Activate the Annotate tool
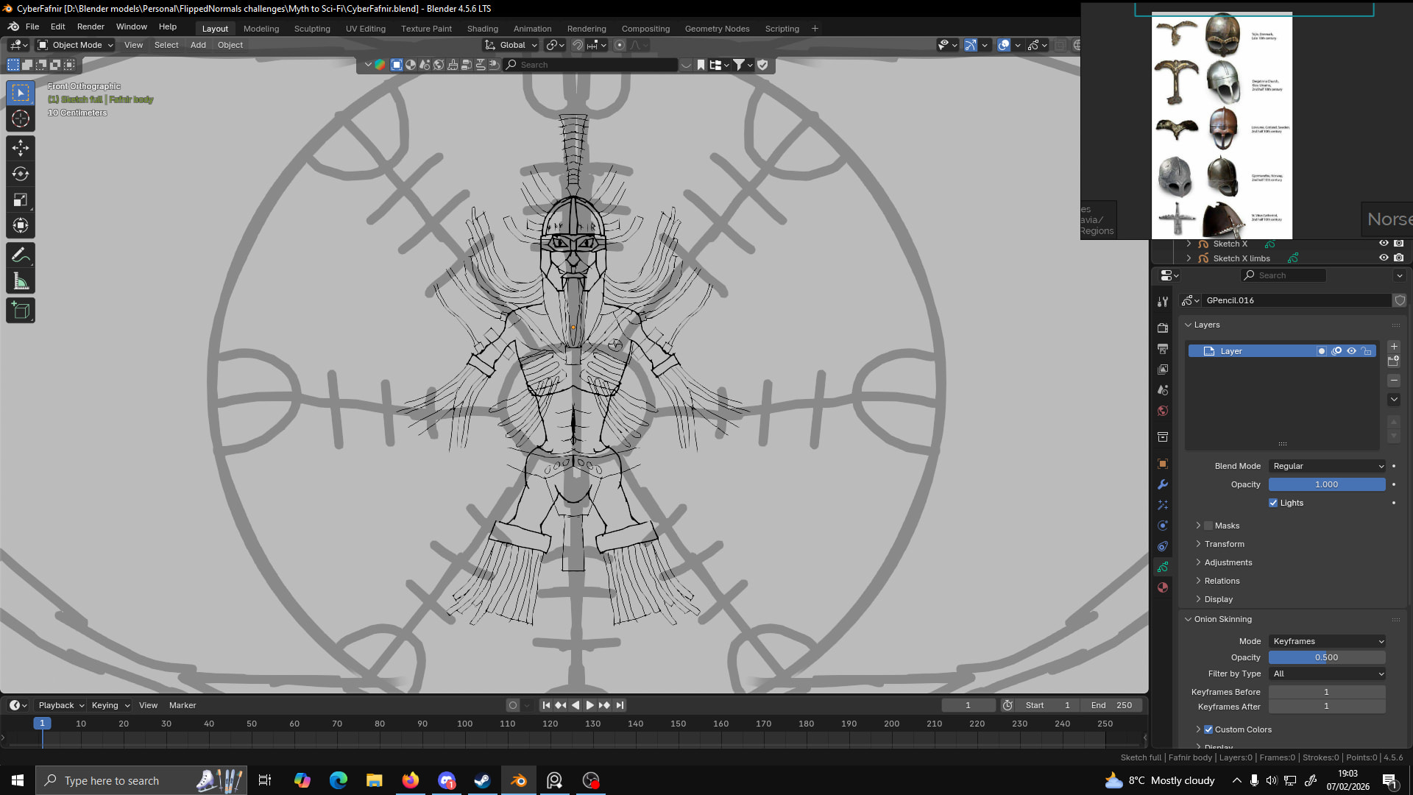The height and width of the screenshot is (795, 1413). (x=21, y=255)
